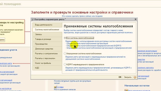Confirm settings with OK button

point(120,77)
